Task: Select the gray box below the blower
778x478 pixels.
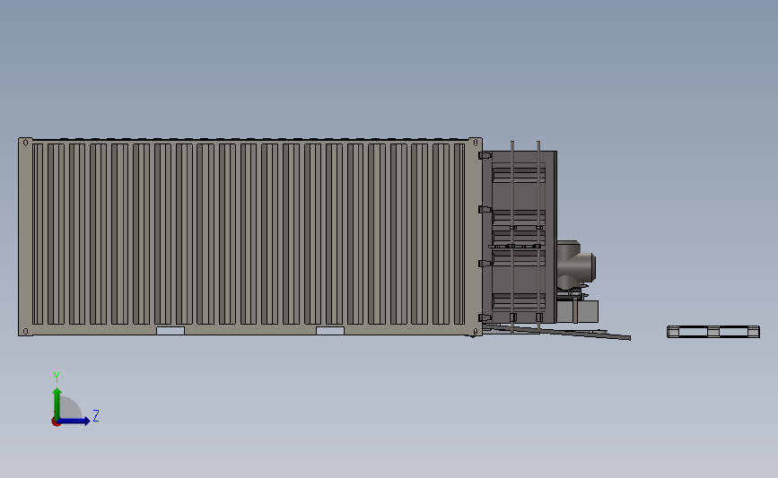Action: [x=578, y=312]
